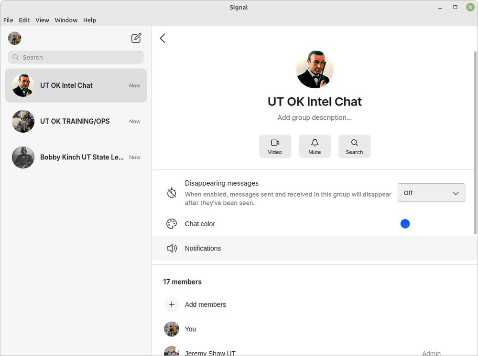The image size is (478, 356).
Task: Click the magnifier icon on Search button
Action: [x=354, y=142]
